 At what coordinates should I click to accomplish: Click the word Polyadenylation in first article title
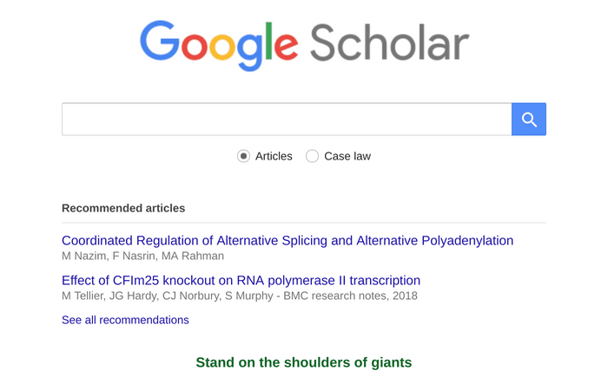467,241
